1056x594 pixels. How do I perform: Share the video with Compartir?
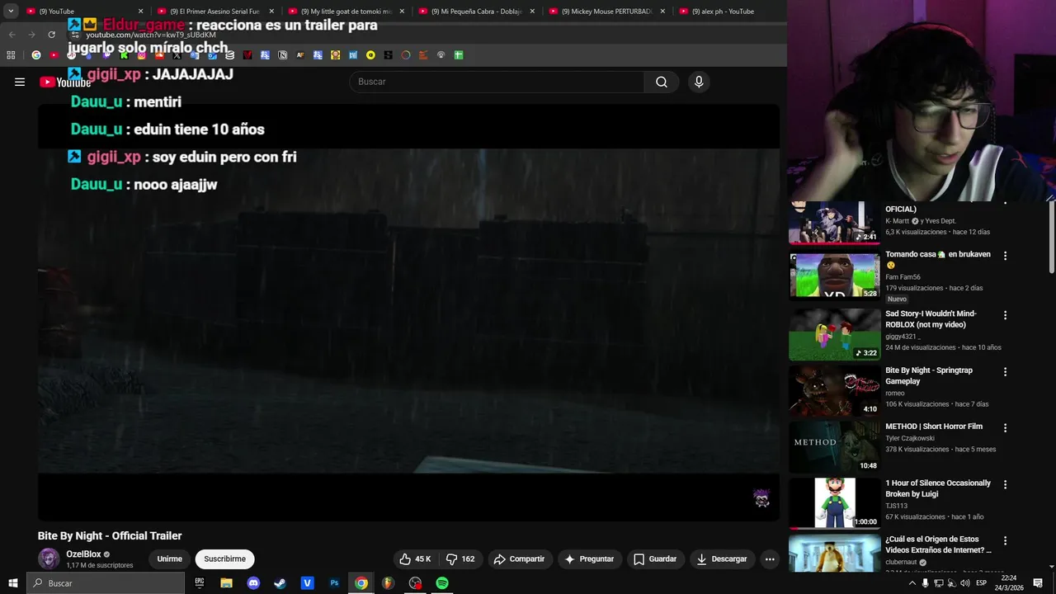(x=519, y=559)
